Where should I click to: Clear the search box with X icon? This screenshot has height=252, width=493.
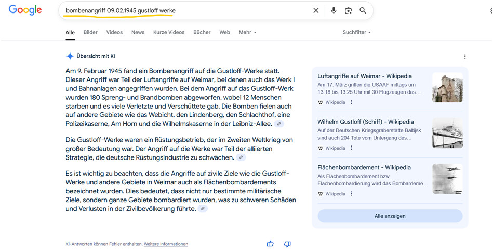pyautogui.click(x=316, y=11)
